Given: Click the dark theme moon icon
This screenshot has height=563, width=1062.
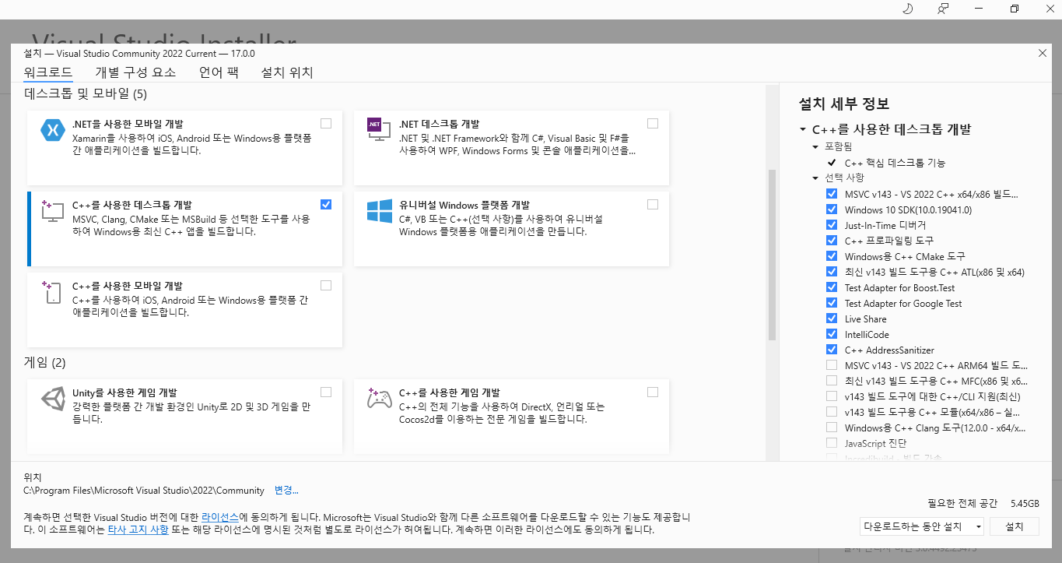Looking at the screenshot, I should tap(907, 9).
